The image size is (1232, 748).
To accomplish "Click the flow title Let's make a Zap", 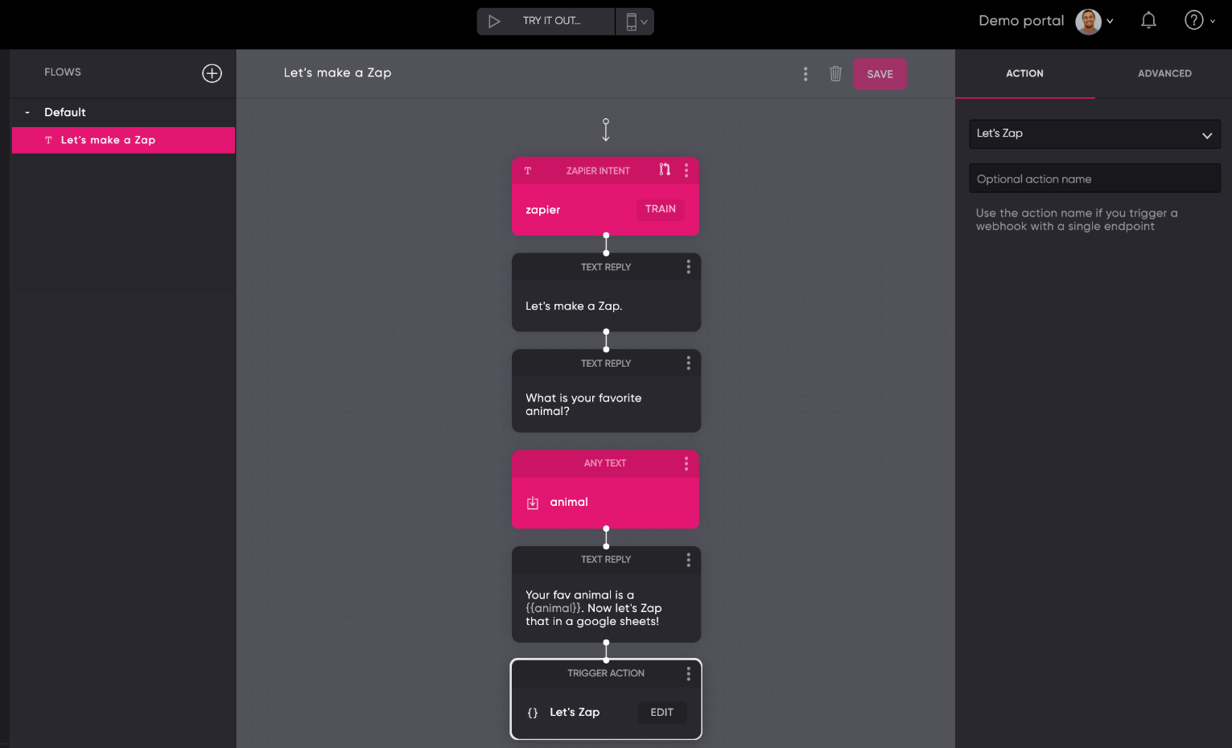I will click(x=337, y=72).
